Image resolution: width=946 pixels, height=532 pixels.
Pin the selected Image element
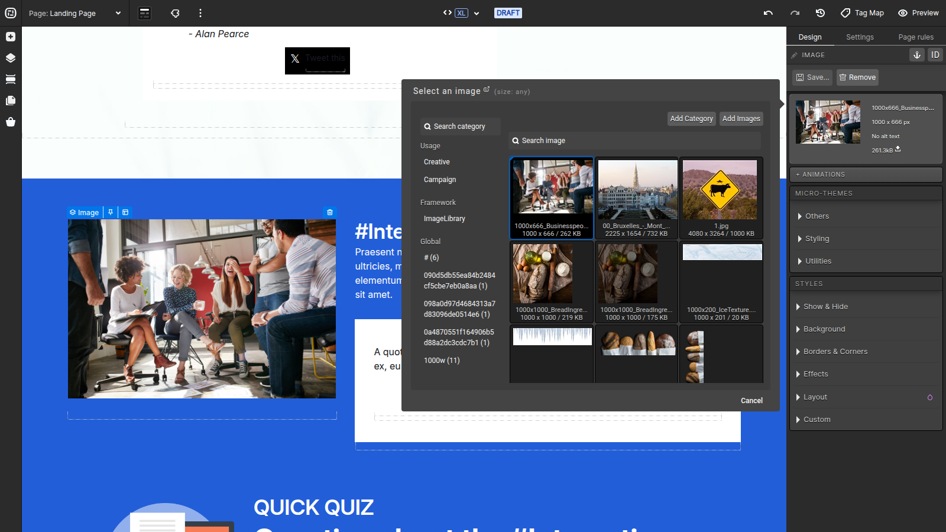point(111,212)
